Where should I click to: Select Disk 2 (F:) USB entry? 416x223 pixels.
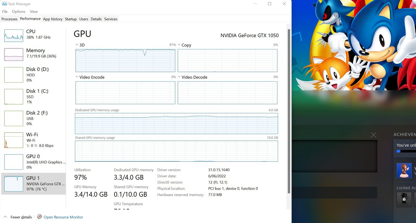coord(34,118)
